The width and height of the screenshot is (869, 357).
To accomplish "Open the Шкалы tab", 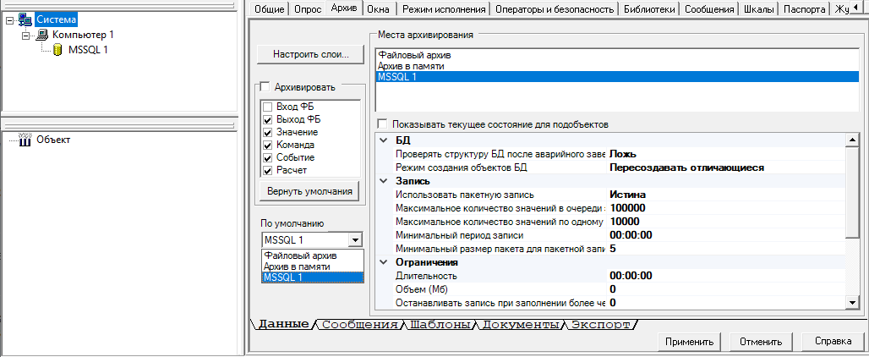I will (758, 8).
